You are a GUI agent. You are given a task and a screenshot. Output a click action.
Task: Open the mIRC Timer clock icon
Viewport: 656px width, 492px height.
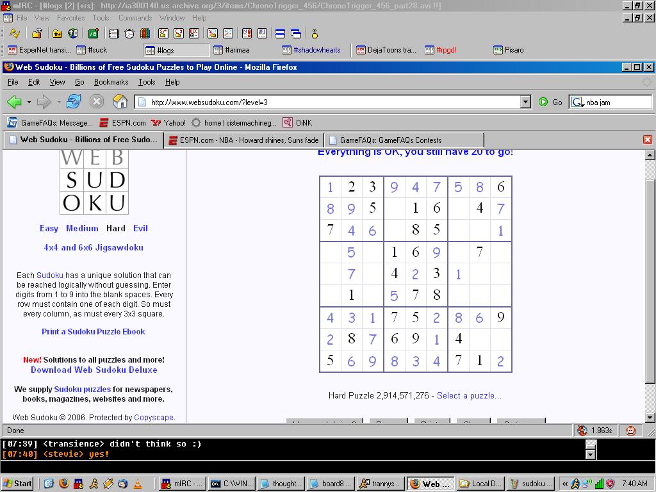tap(129, 33)
